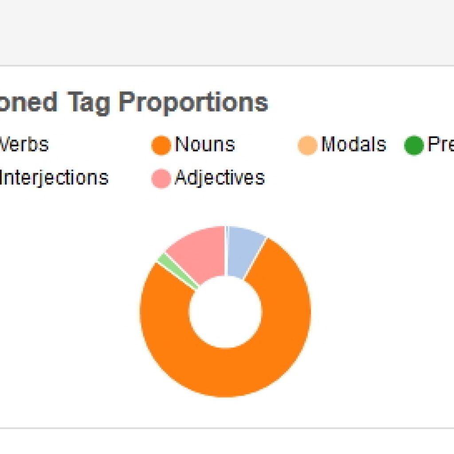Image resolution: width=454 pixels, height=454 pixels.
Task: Click the pink Adjectives legend swatch
Action: tap(161, 179)
